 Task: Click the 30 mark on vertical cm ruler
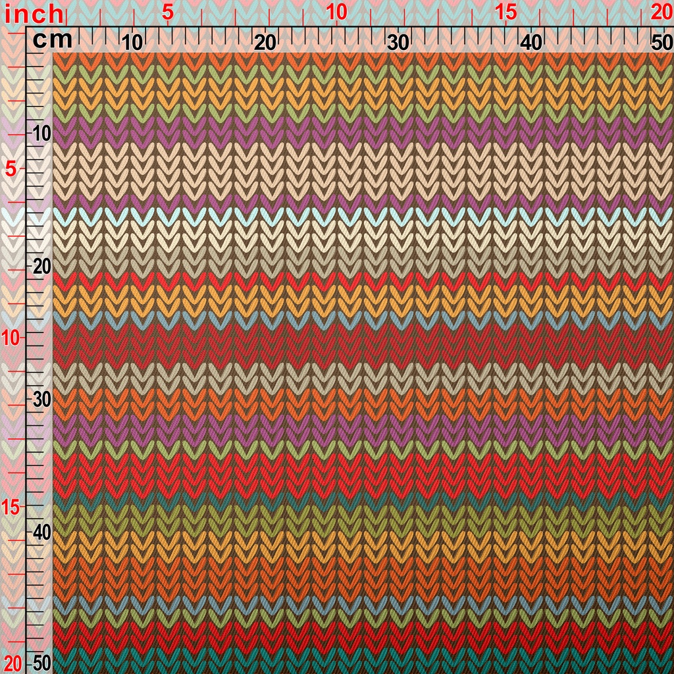(x=41, y=400)
